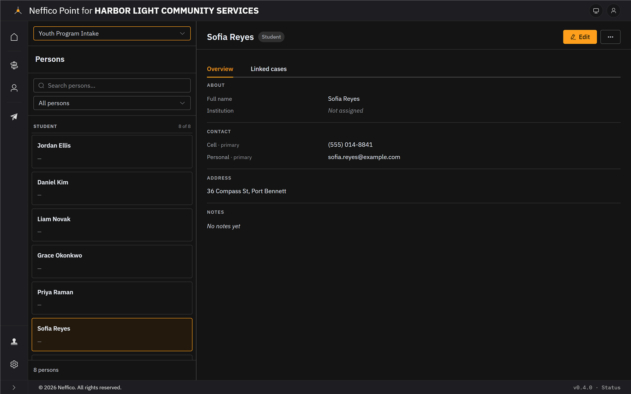
Task: Click the Not assigned institution value
Action: pyautogui.click(x=345, y=110)
